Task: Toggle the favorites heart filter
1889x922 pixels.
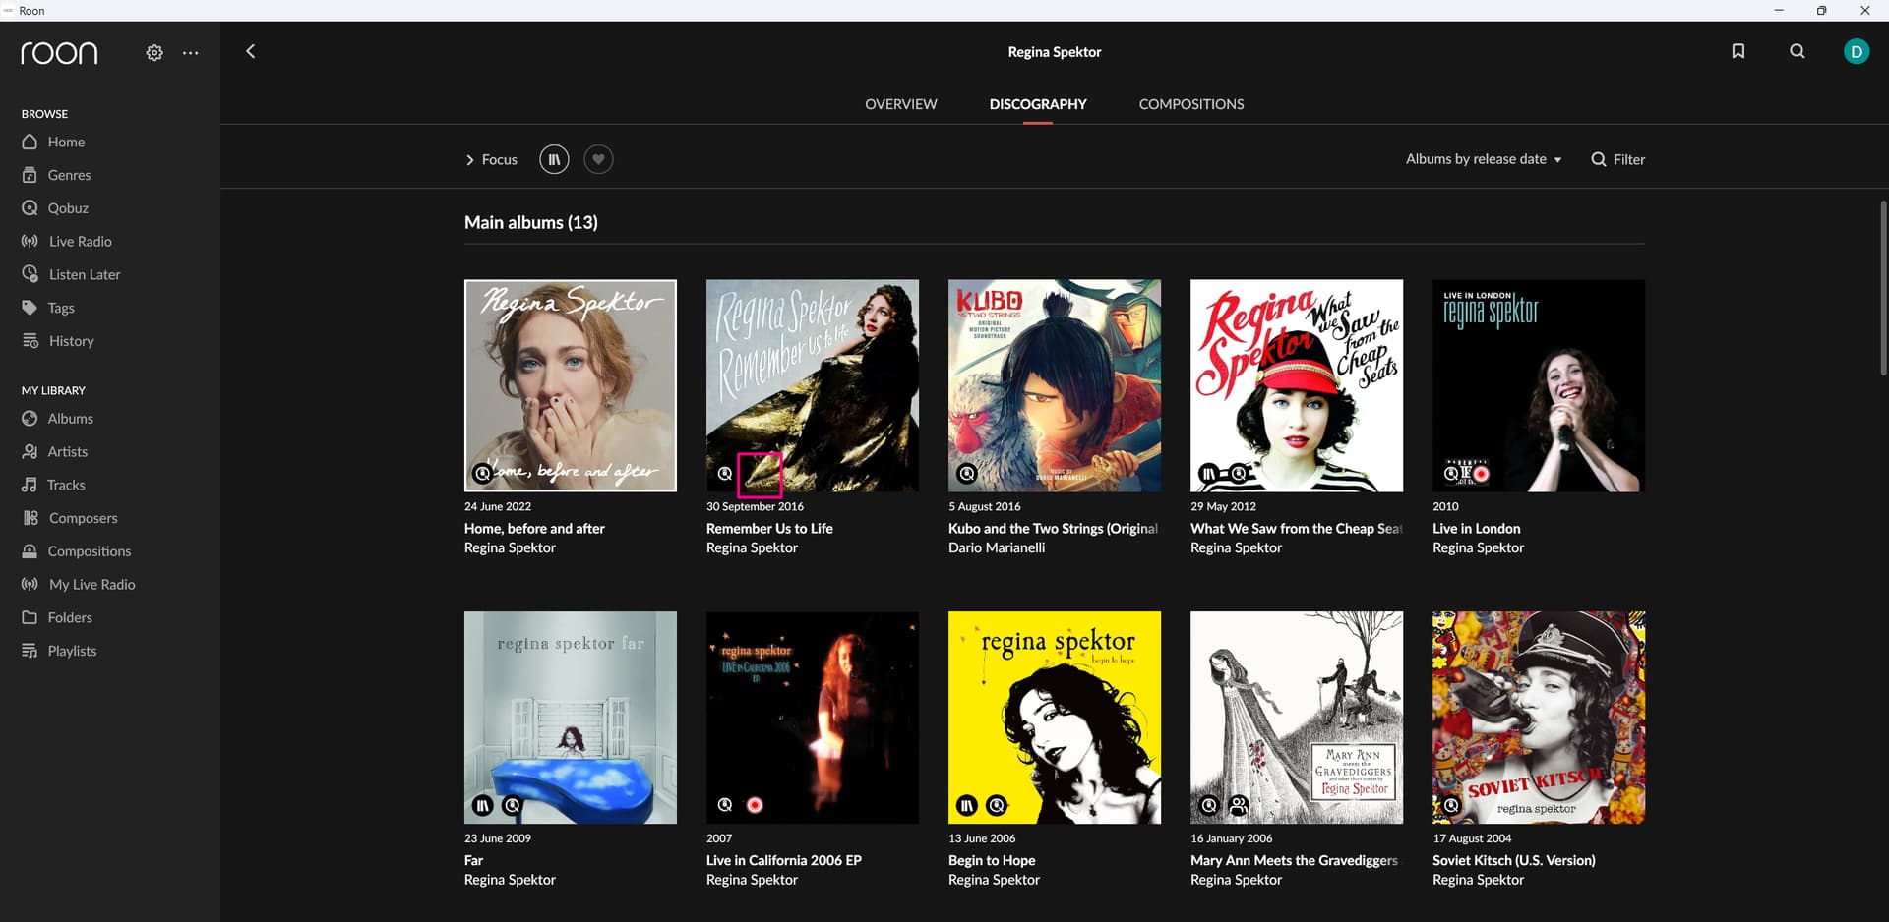Action: pos(598,159)
